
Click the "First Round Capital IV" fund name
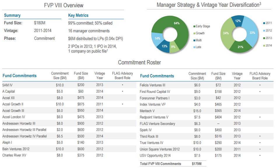pos(155,92)
